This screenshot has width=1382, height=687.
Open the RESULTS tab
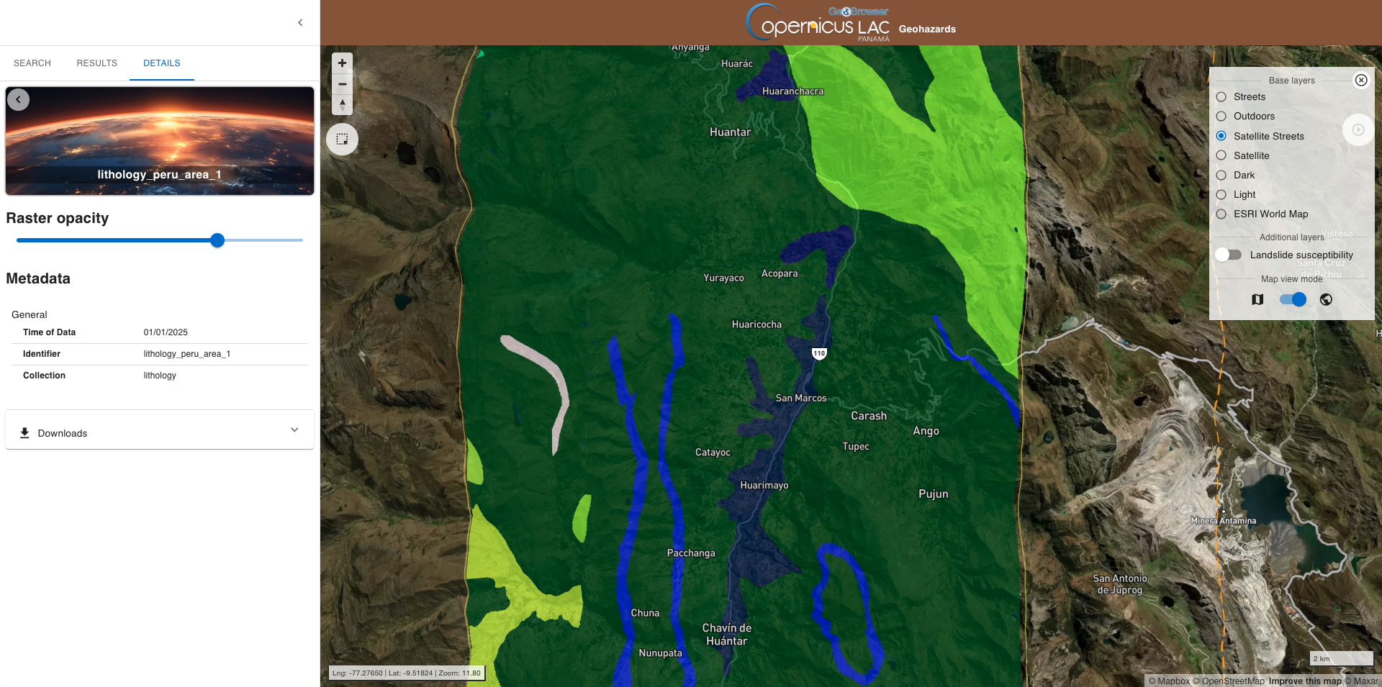click(x=96, y=63)
